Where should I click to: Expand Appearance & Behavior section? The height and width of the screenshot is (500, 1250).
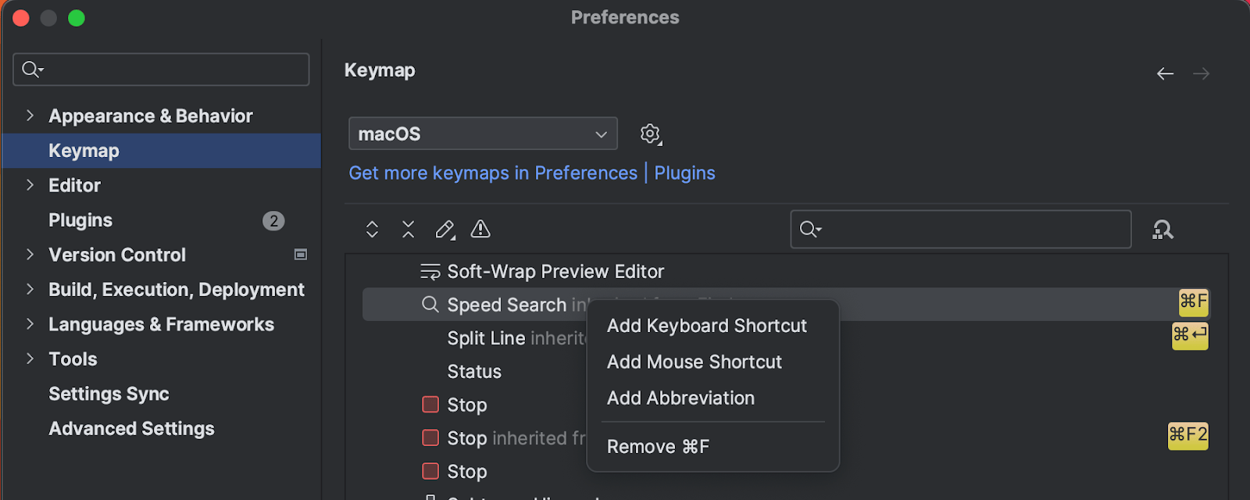pyautogui.click(x=30, y=116)
